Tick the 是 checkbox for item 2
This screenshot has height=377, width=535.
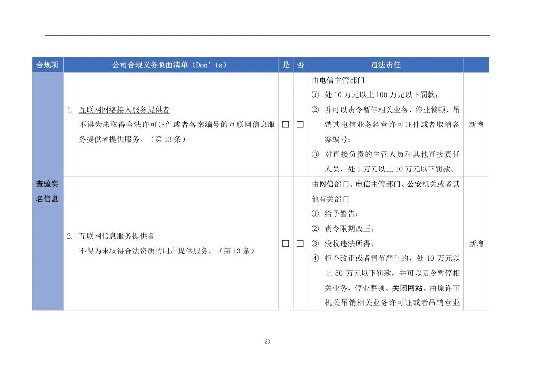point(286,243)
